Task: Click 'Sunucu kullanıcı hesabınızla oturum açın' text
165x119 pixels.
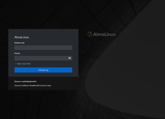Action: click(33, 85)
